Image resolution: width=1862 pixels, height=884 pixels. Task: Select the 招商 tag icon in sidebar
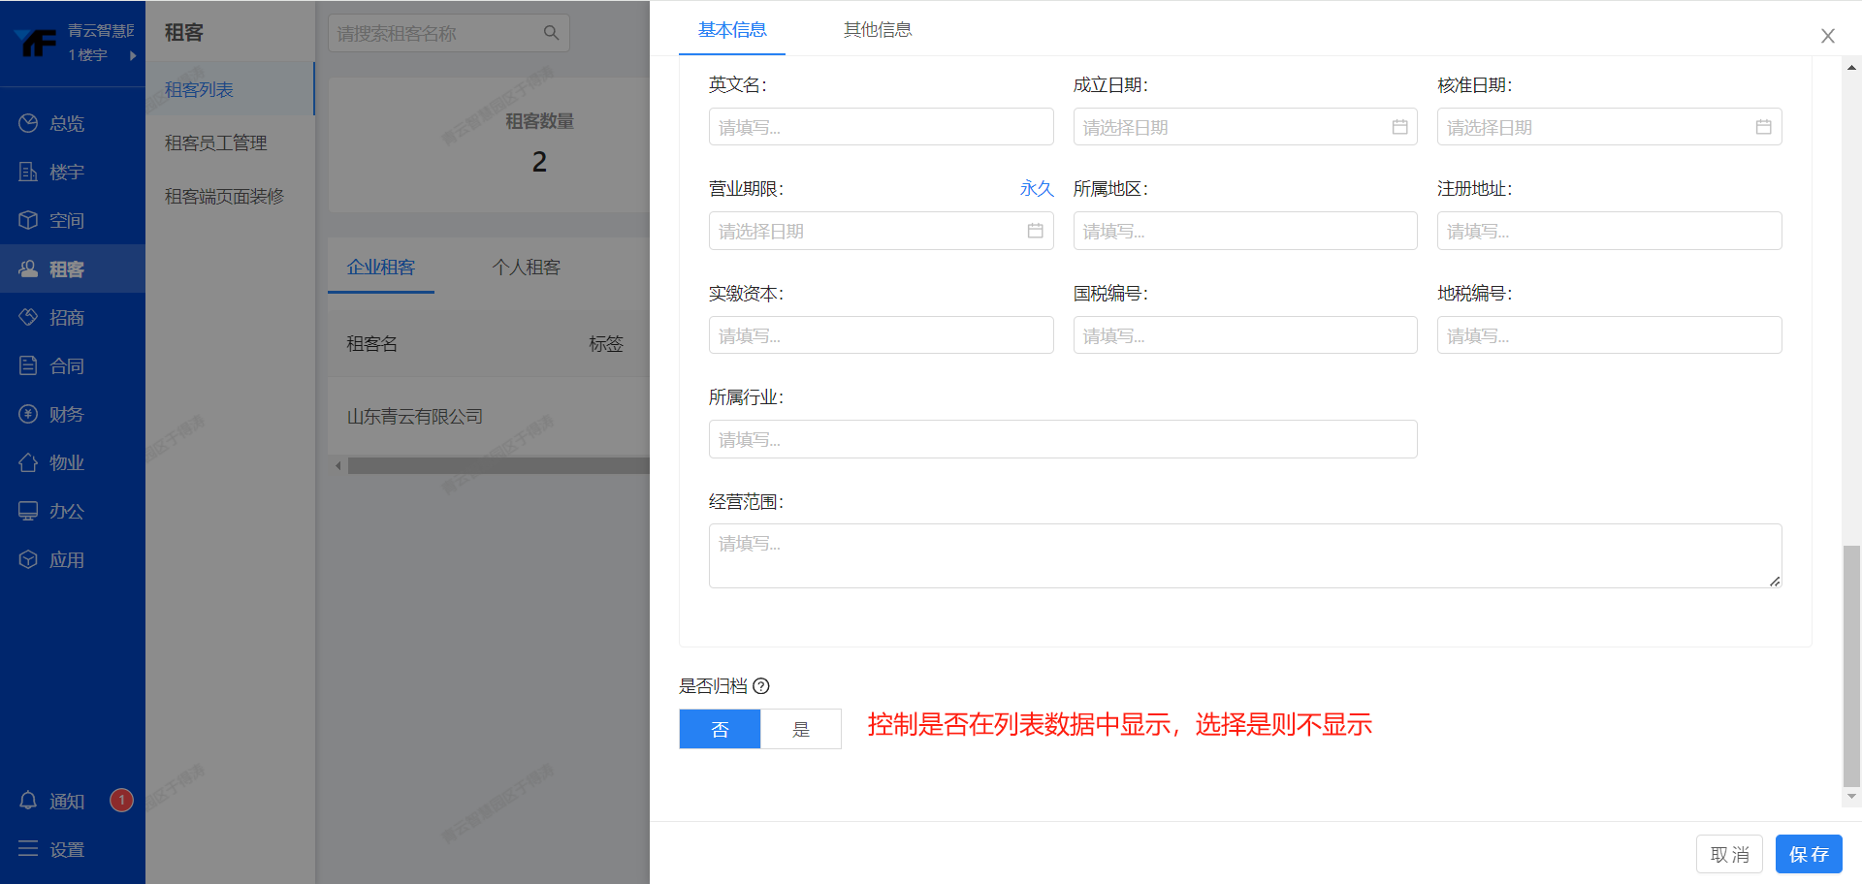click(x=28, y=317)
